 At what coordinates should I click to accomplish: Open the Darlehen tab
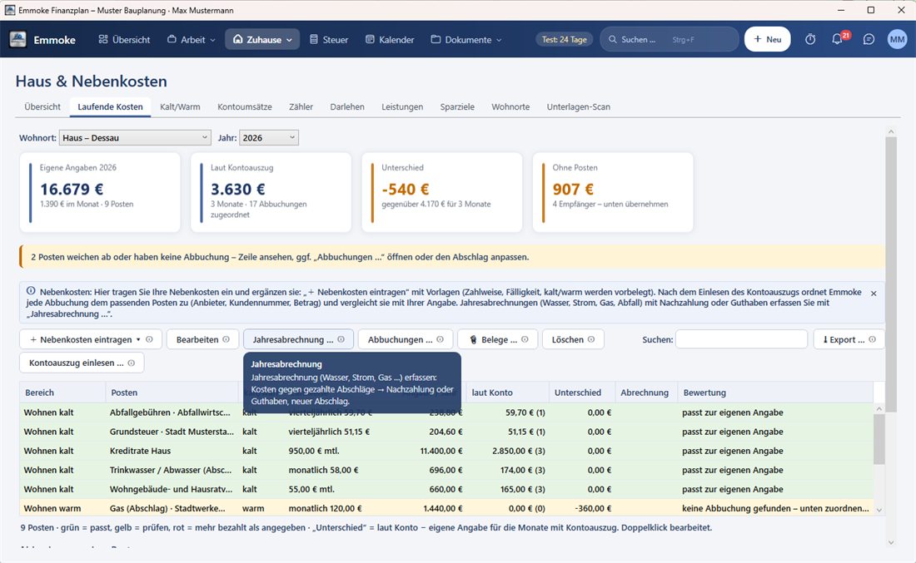click(x=347, y=106)
